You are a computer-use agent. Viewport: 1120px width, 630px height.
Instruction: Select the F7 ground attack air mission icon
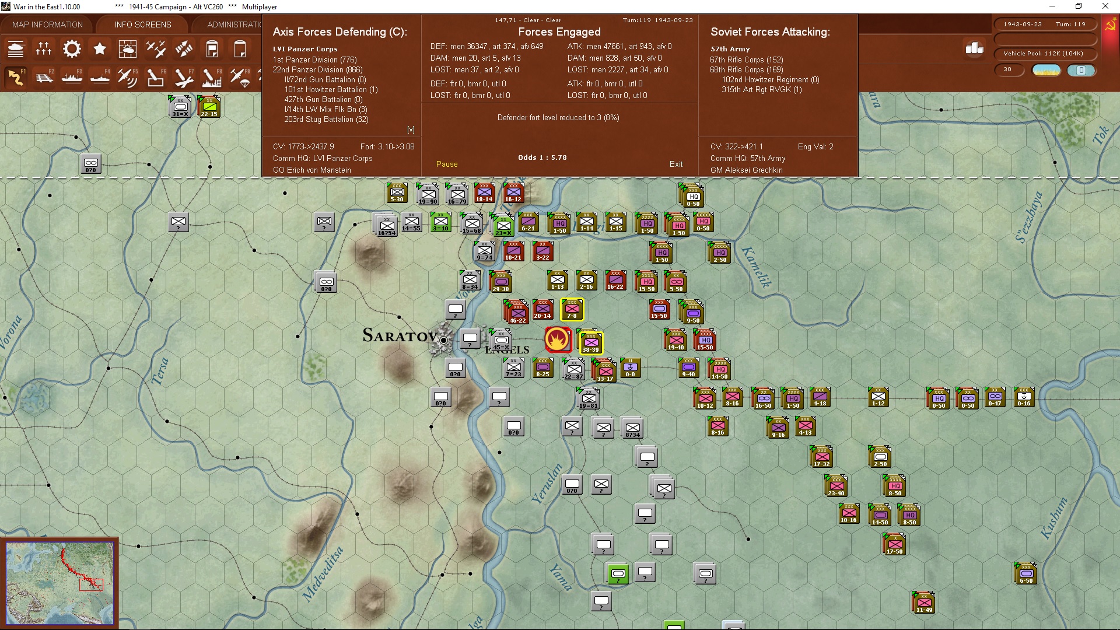(x=184, y=78)
